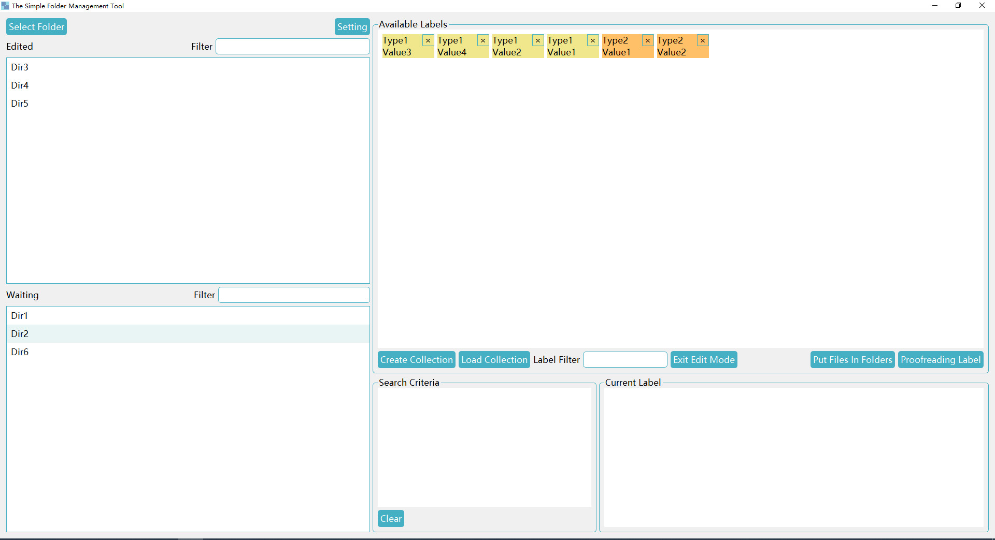This screenshot has width=995, height=540.
Task: Remove the Type1 Value2 label
Action: pyautogui.click(x=537, y=40)
